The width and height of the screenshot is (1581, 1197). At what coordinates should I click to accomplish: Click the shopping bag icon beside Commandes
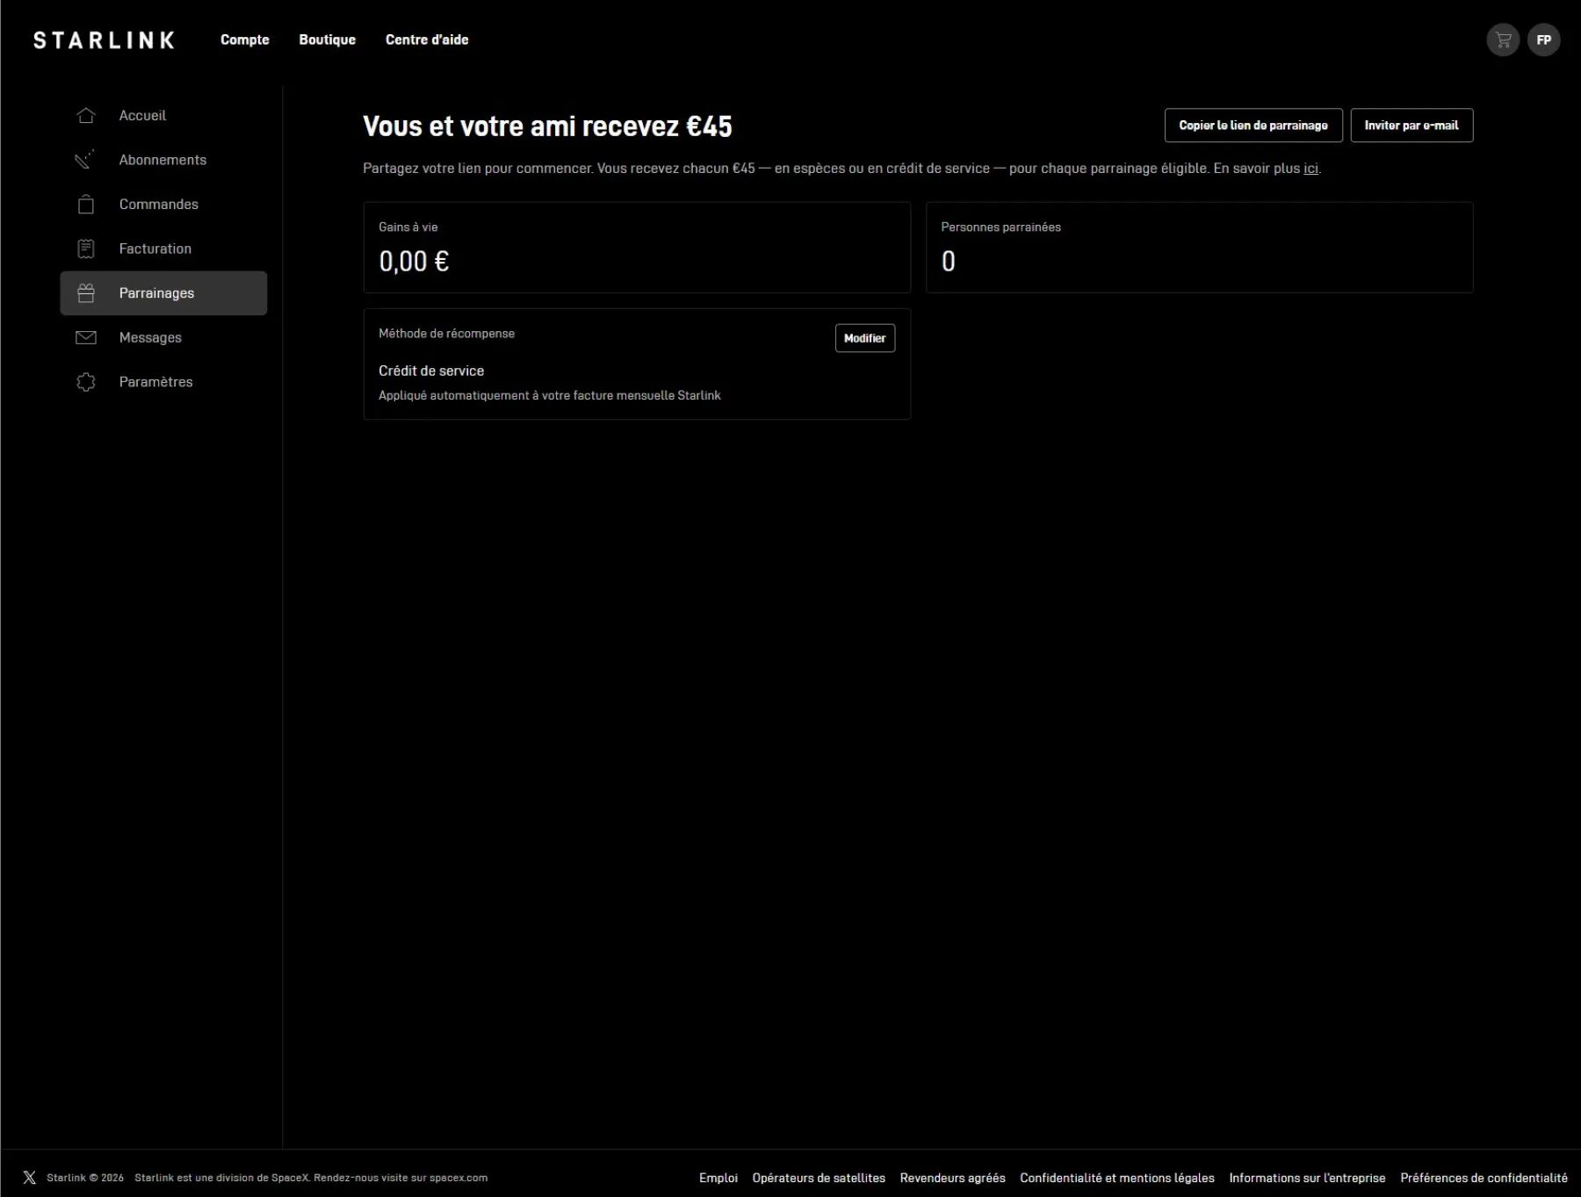coord(86,204)
